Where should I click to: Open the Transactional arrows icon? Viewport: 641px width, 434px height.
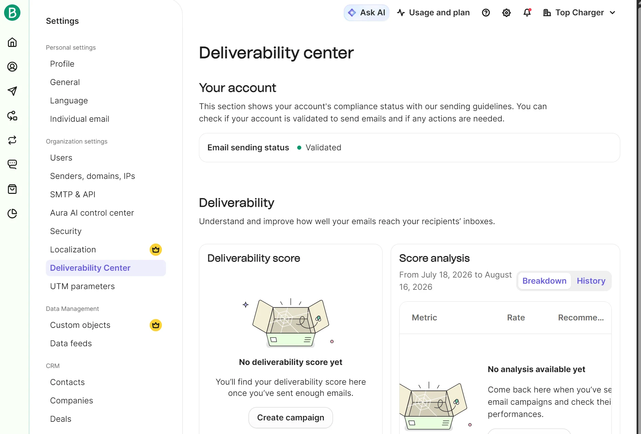click(x=12, y=140)
